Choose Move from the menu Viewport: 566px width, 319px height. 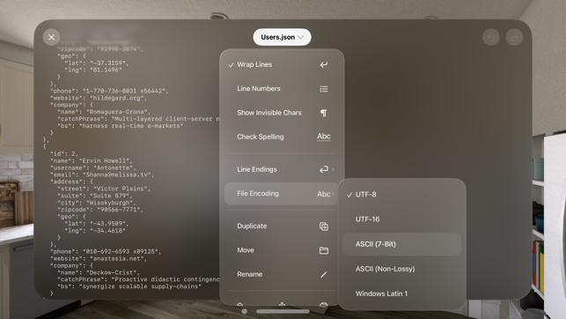click(x=282, y=250)
